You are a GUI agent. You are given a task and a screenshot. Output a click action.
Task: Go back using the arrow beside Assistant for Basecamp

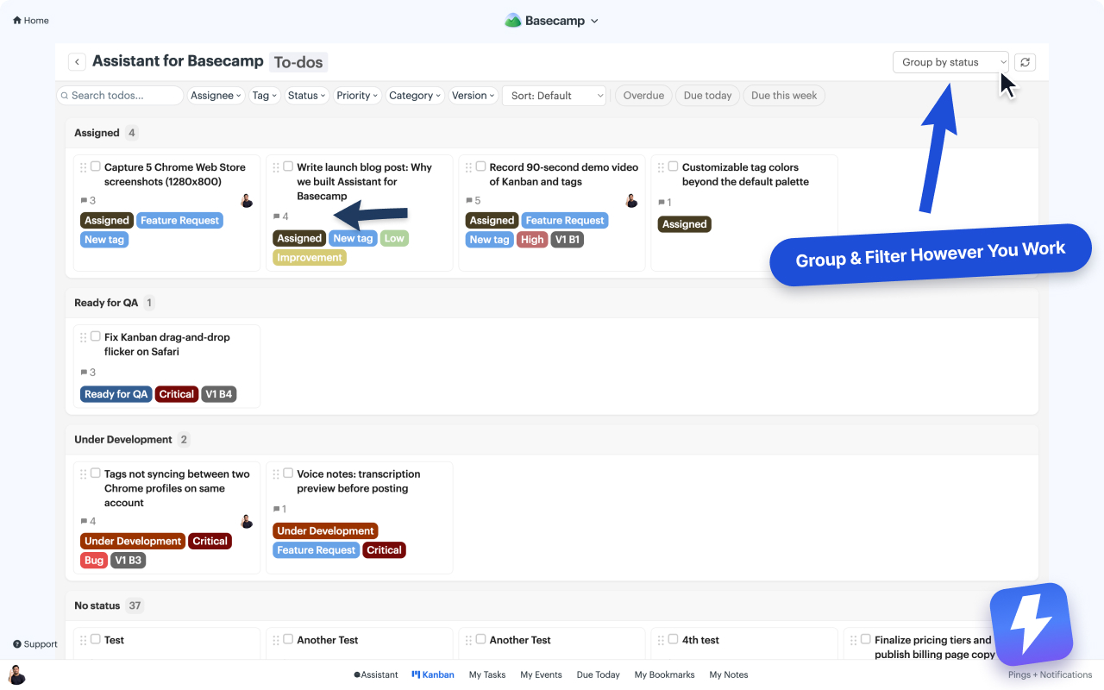click(77, 62)
